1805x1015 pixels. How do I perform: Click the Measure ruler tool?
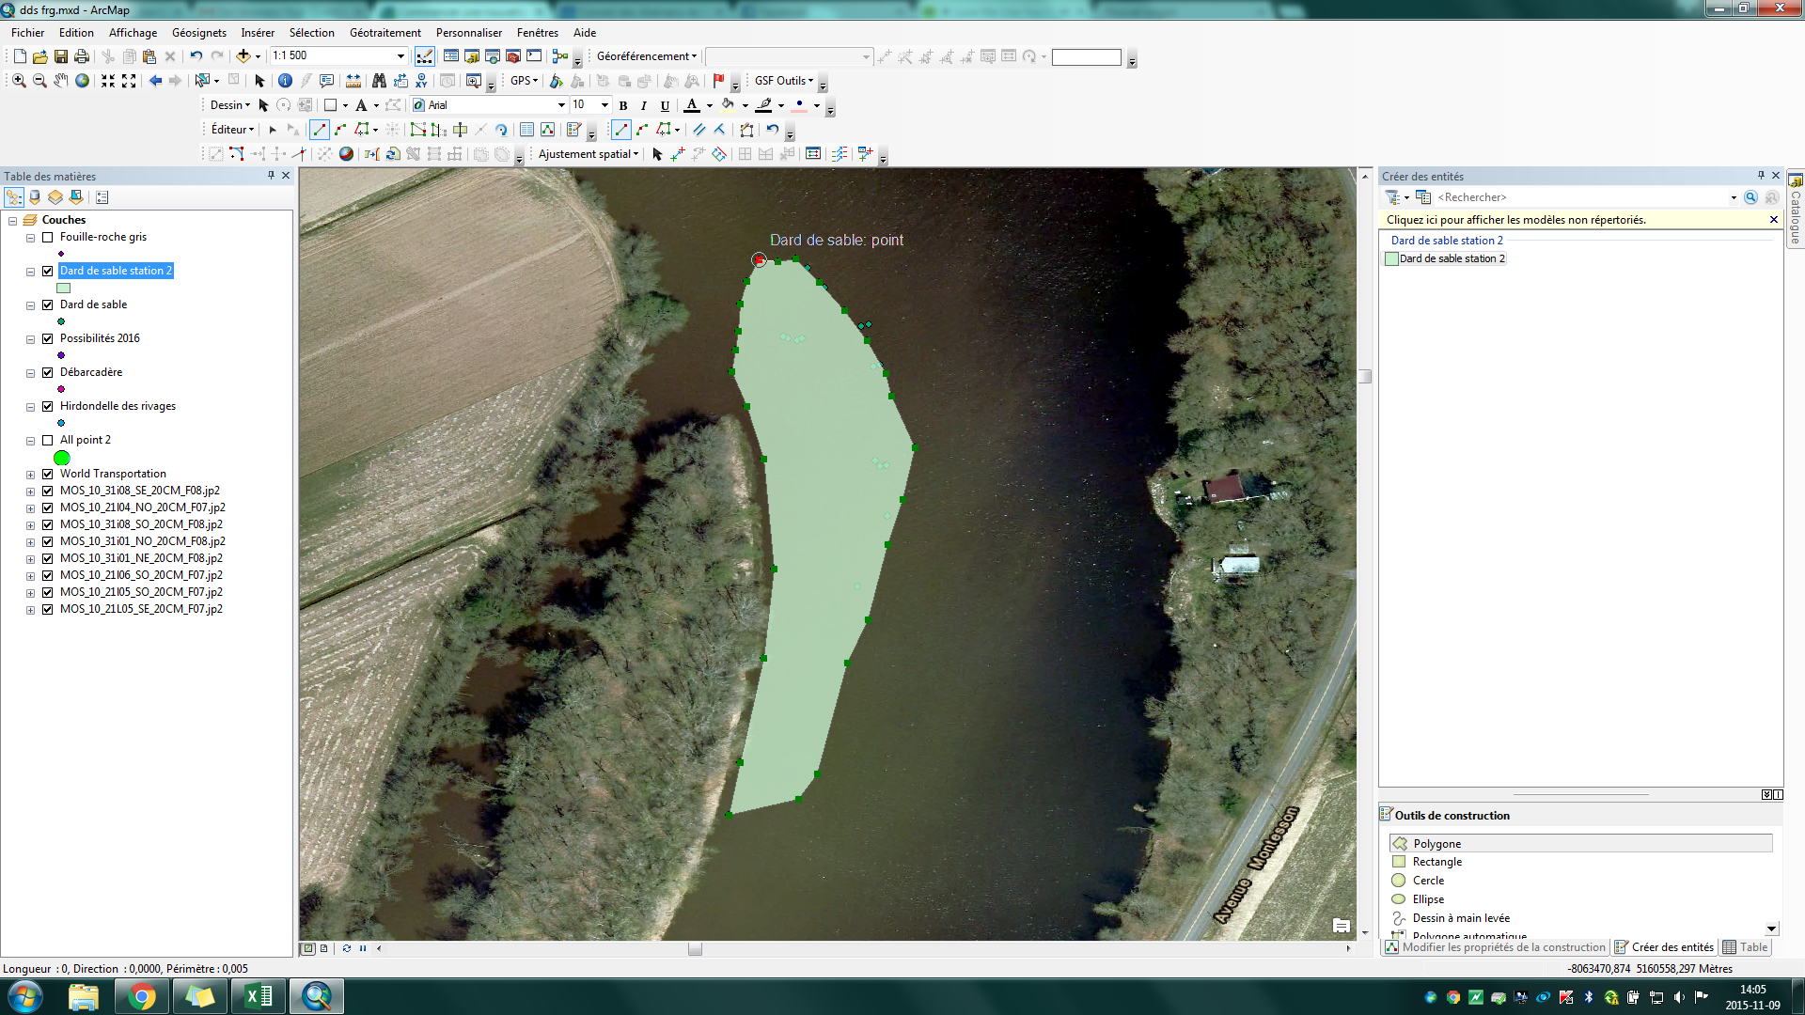[353, 81]
